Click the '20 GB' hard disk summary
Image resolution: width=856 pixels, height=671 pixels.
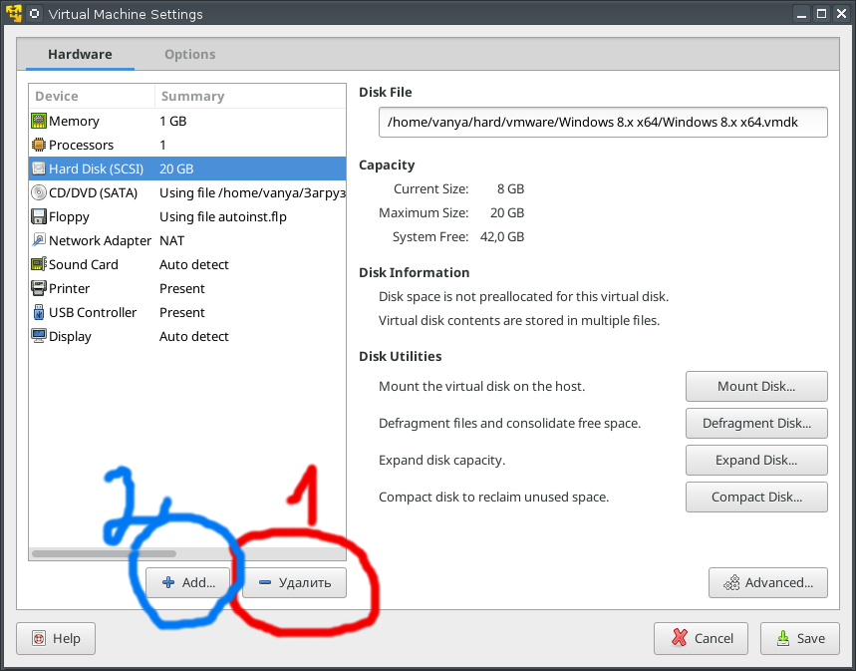point(176,168)
